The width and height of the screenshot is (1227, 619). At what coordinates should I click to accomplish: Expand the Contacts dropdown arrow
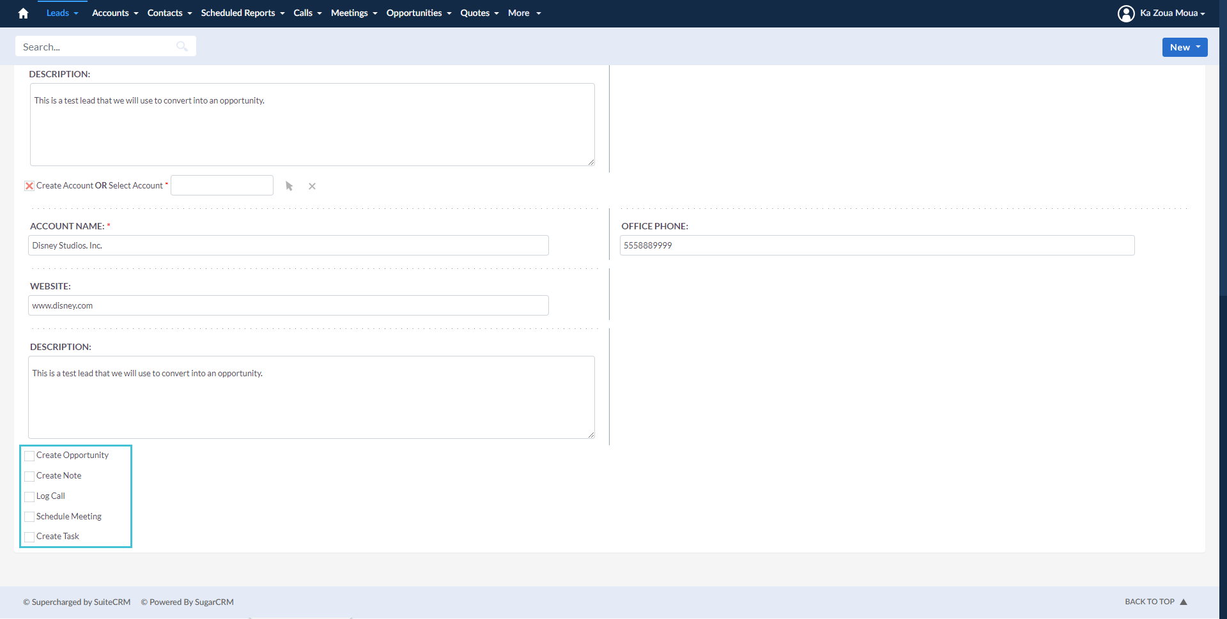pyautogui.click(x=190, y=13)
